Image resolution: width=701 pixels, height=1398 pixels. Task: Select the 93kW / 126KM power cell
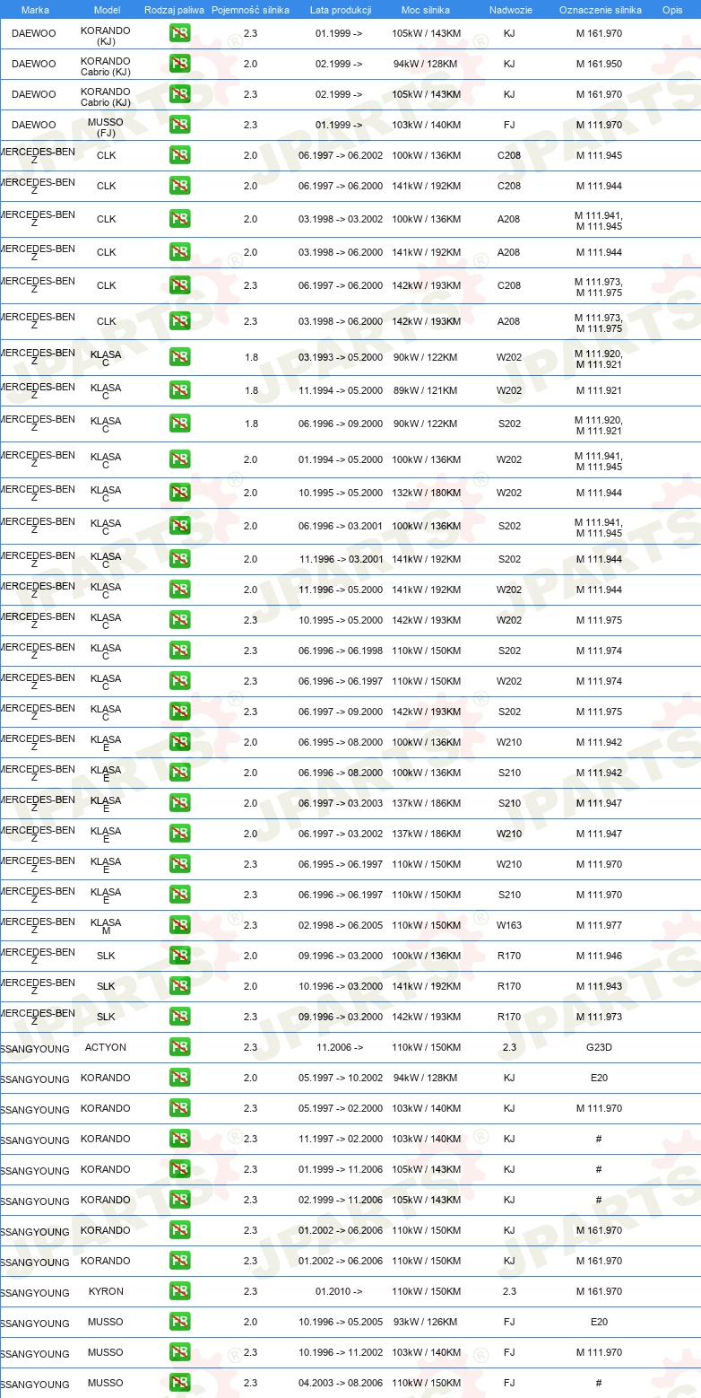pyautogui.click(x=426, y=1322)
